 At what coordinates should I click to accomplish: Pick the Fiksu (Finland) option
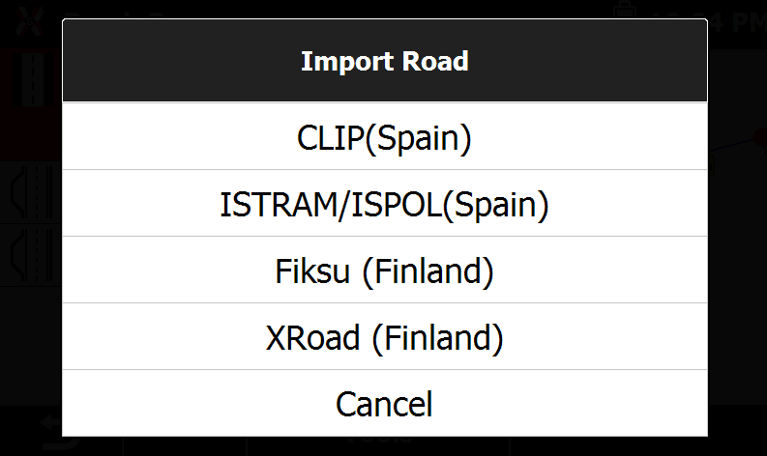click(385, 270)
